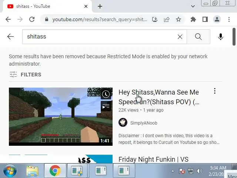
Task: Click the padlock site info icon
Action: pos(47,19)
